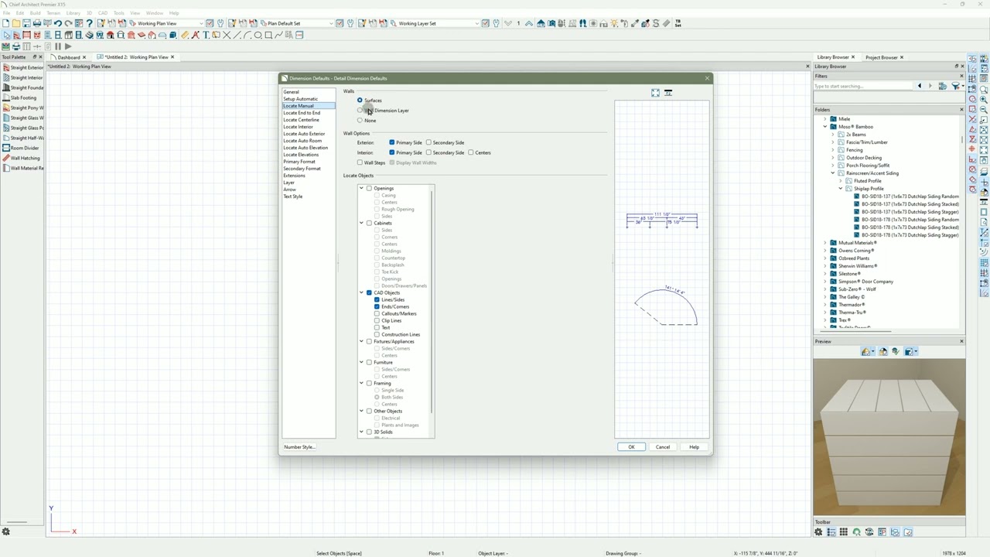Click the Locate Objects list scrollbar
Screen dimensions: 990x557
click(x=432, y=302)
